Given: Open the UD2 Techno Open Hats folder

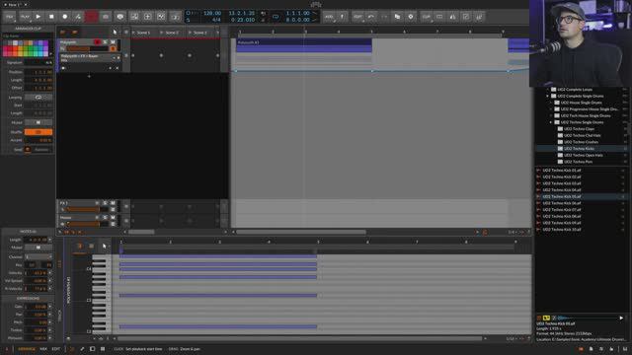Looking at the screenshot, I should (584, 155).
